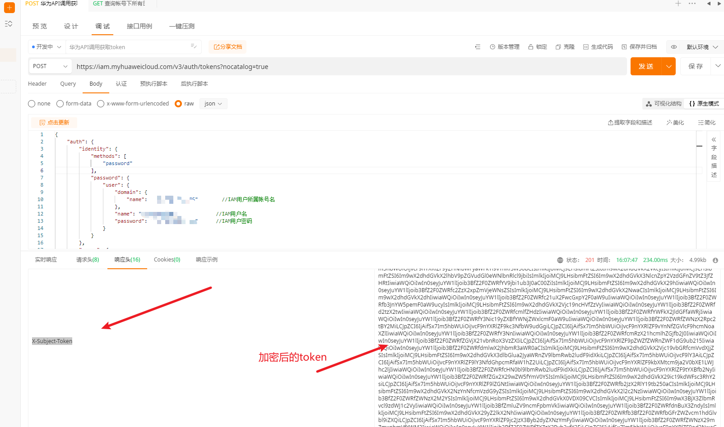The image size is (724, 427).
Task: Open the POST 华为API调用获 tab
Action: (x=51, y=4)
